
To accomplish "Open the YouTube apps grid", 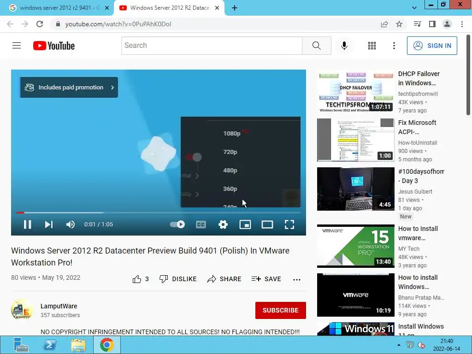I will (372, 46).
